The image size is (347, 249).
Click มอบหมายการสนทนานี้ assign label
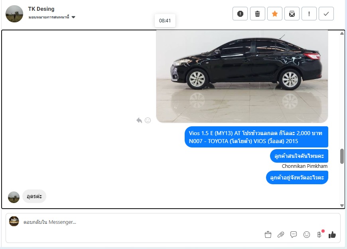pos(49,17)
